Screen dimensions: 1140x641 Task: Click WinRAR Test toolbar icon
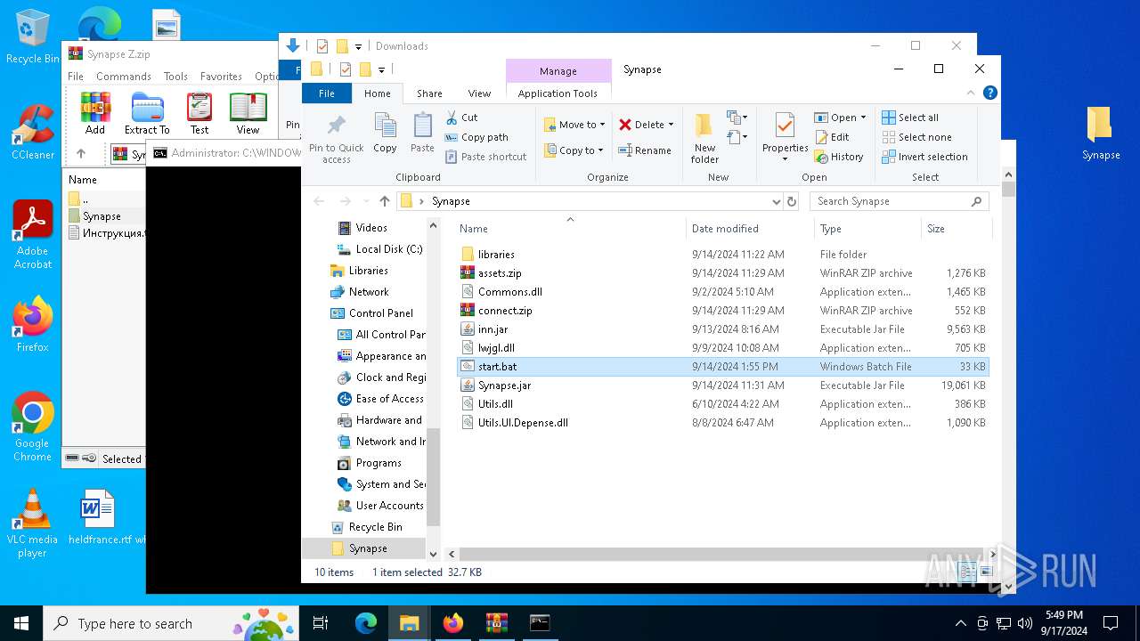click(x=199, y=113)
